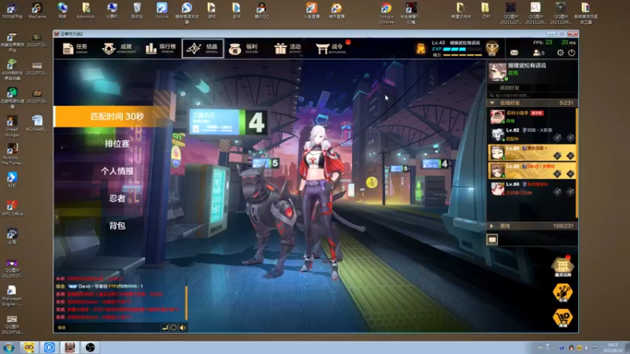
Task: Click second action icon on Lv.60 friend
Action: tap(570, 191)
